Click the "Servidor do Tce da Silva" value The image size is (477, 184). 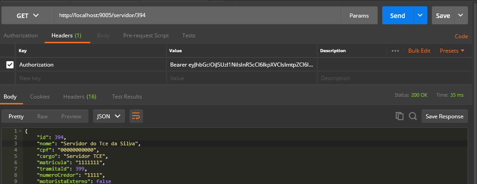[99, 144]
